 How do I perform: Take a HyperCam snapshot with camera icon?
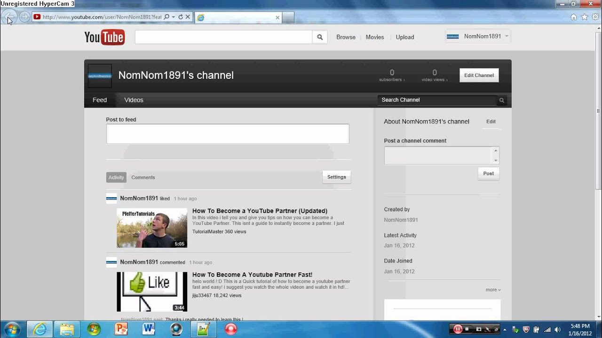(x=479, y=330)
